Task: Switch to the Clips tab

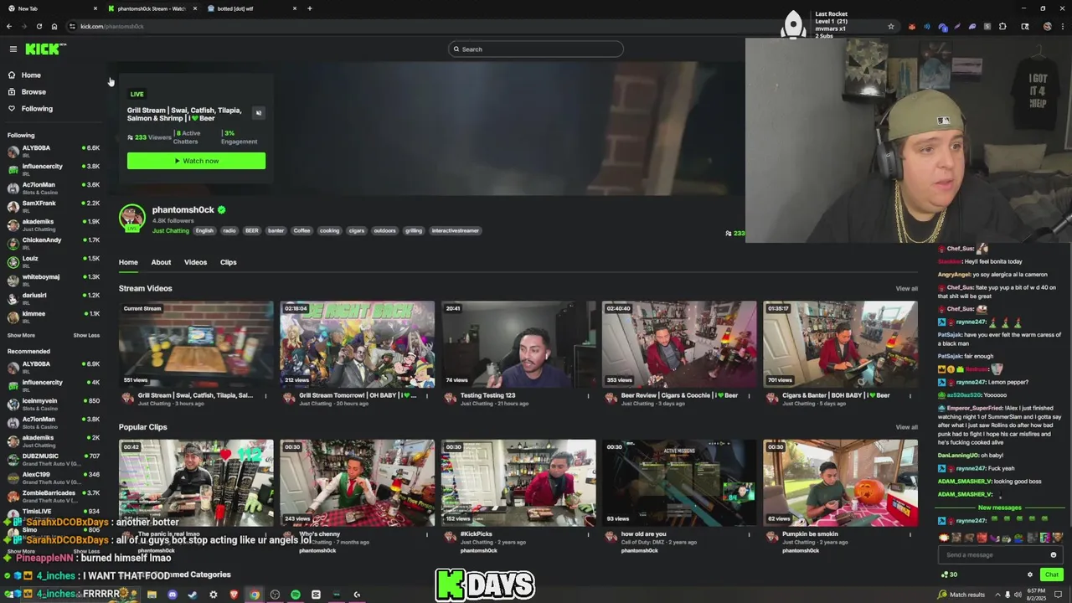Action: tap(228, 262)
